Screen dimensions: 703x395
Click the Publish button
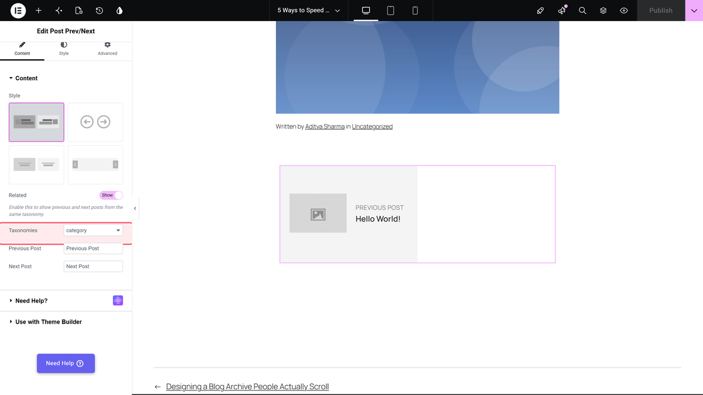(661, 11)
